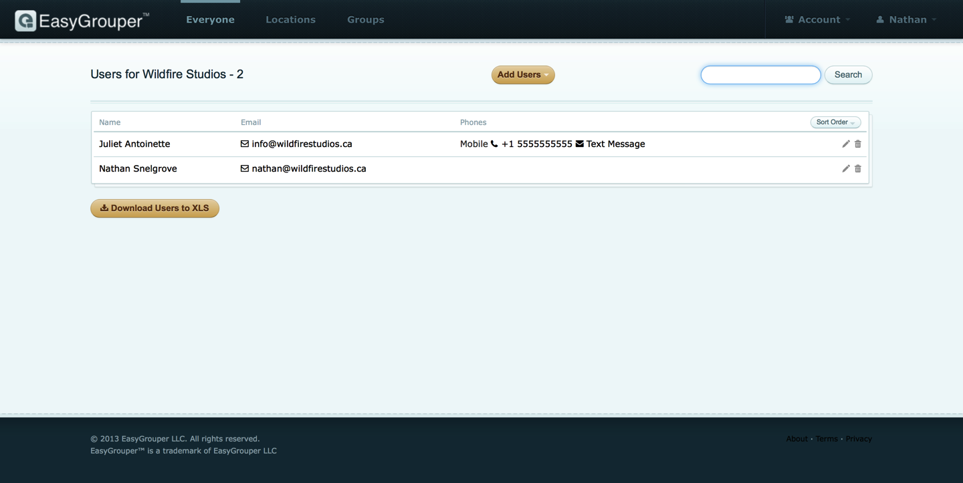Click the Phones column header

coord(473,122)
